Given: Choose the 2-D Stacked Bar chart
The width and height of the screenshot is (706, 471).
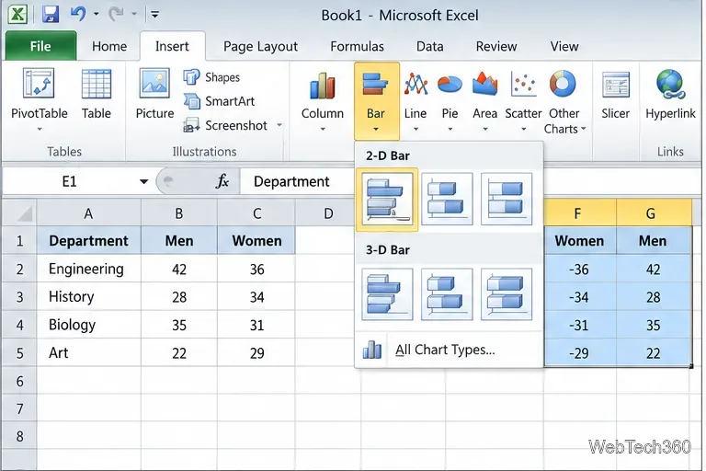Looking at the screenshot, I should point(447,199).
